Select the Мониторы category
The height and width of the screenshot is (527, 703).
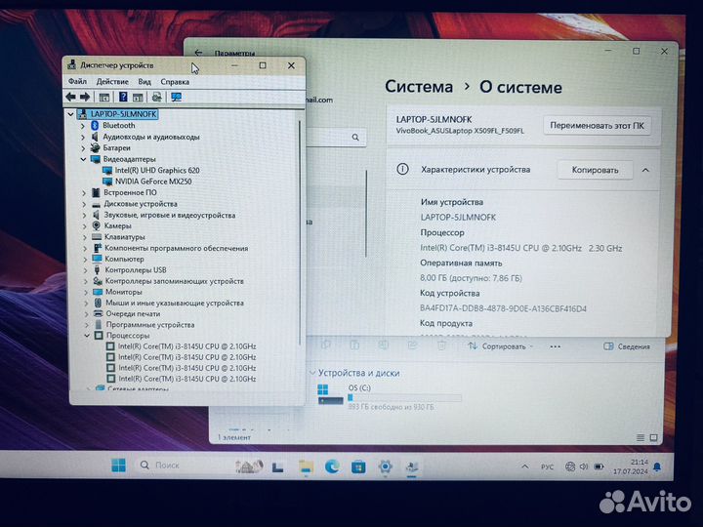[123, 292]
